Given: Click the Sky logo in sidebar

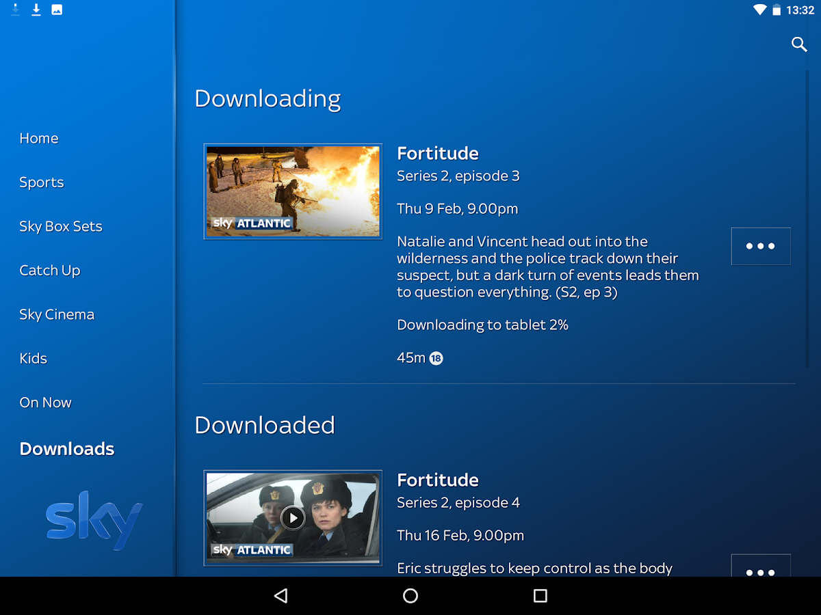Looking at the screenshot, I should [94, 520].
